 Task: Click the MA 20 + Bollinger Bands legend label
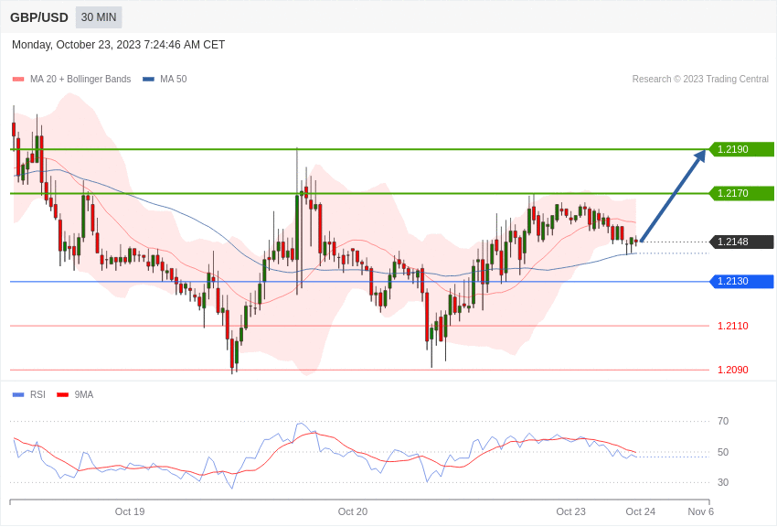(x=80, y=80)
